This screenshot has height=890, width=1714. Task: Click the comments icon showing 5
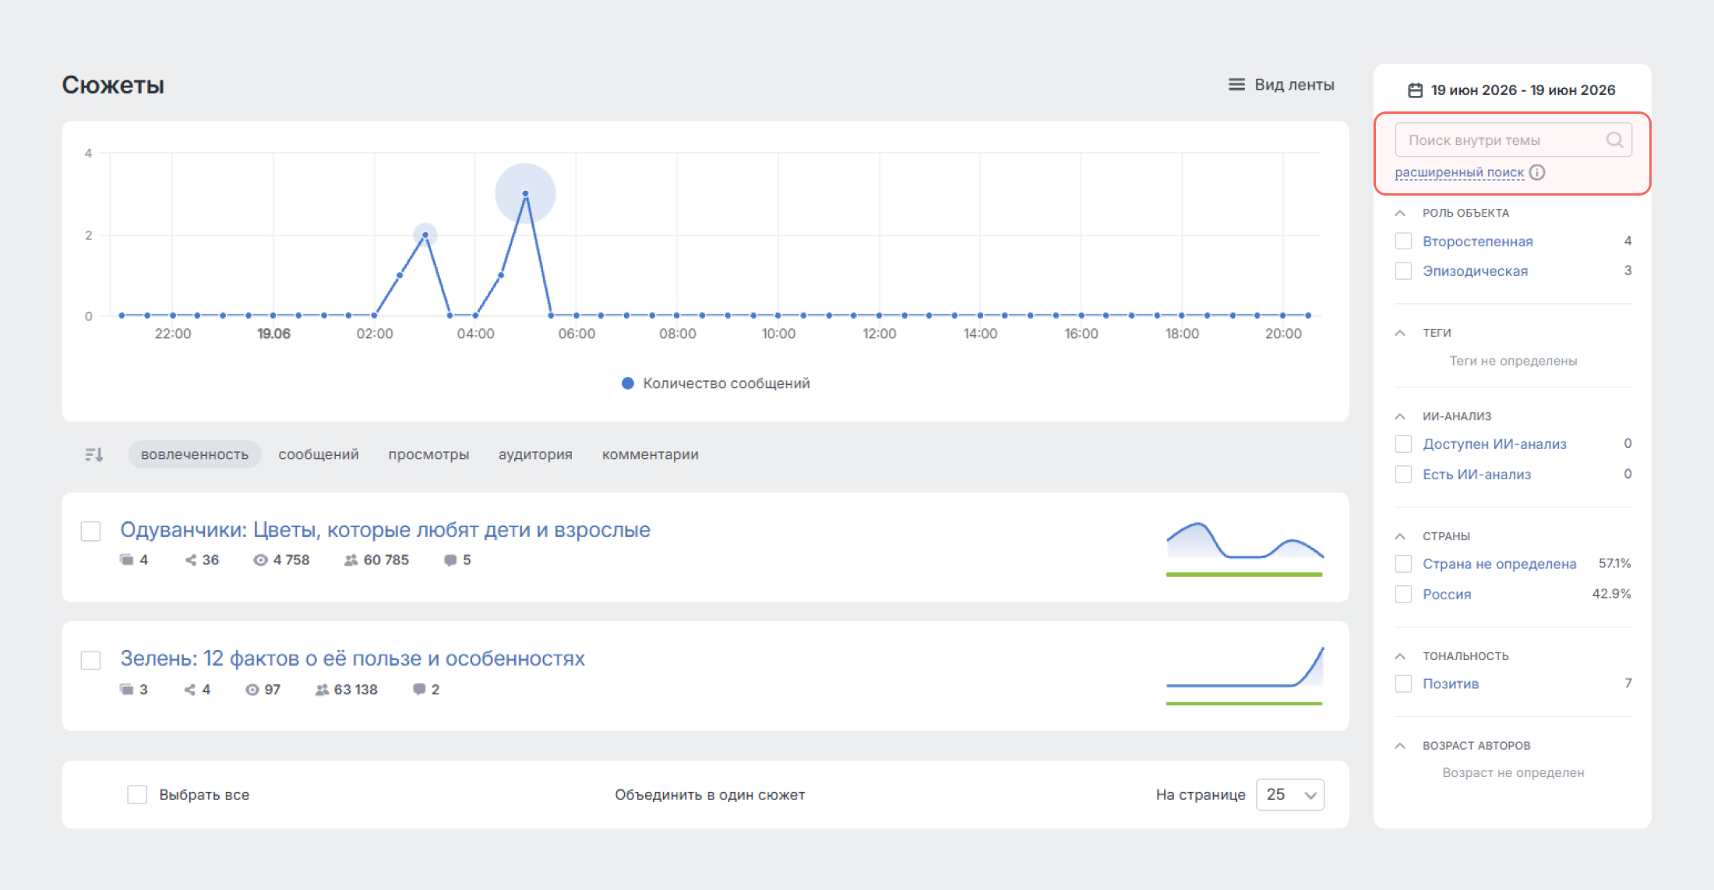coord(450,560)
